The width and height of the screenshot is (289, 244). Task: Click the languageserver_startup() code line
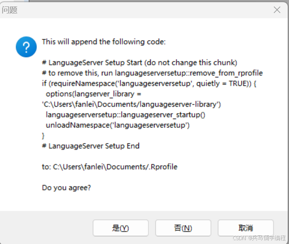pyautogui.click(x=125, y=115)
